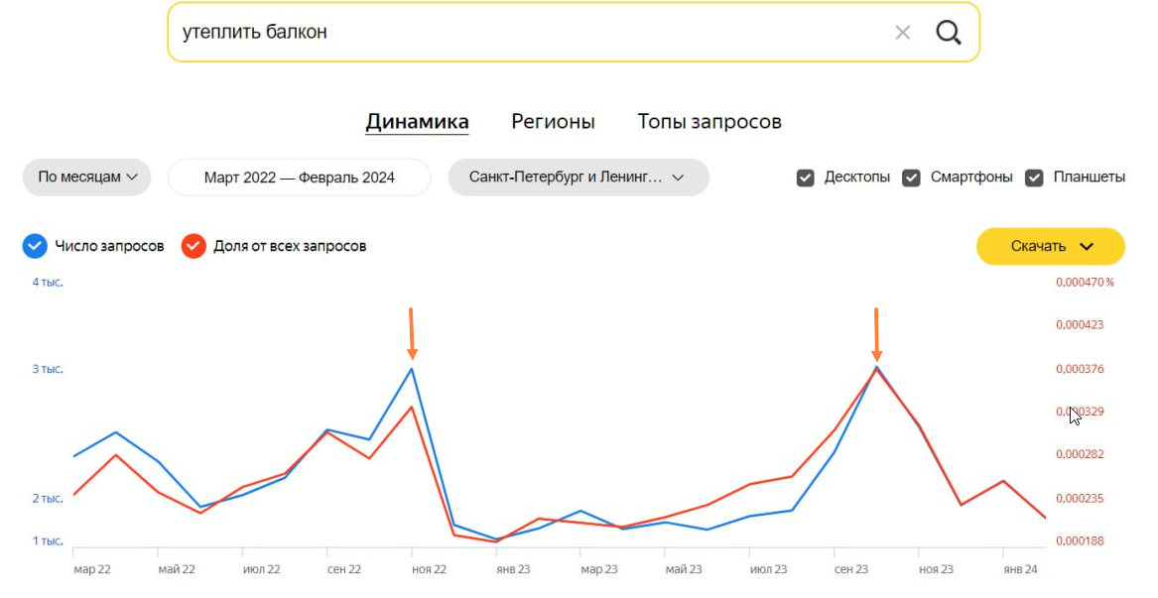The image size is (1158, 598).
Task: Expand the Санкт-Петербург region dropdown
Action: (x=578, y=178)
